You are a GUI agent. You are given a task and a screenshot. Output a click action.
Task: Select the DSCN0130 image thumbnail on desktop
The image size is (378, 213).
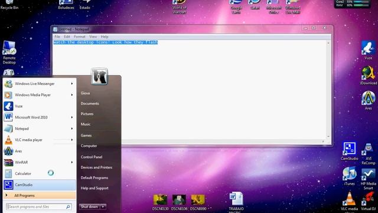point(160,202)
